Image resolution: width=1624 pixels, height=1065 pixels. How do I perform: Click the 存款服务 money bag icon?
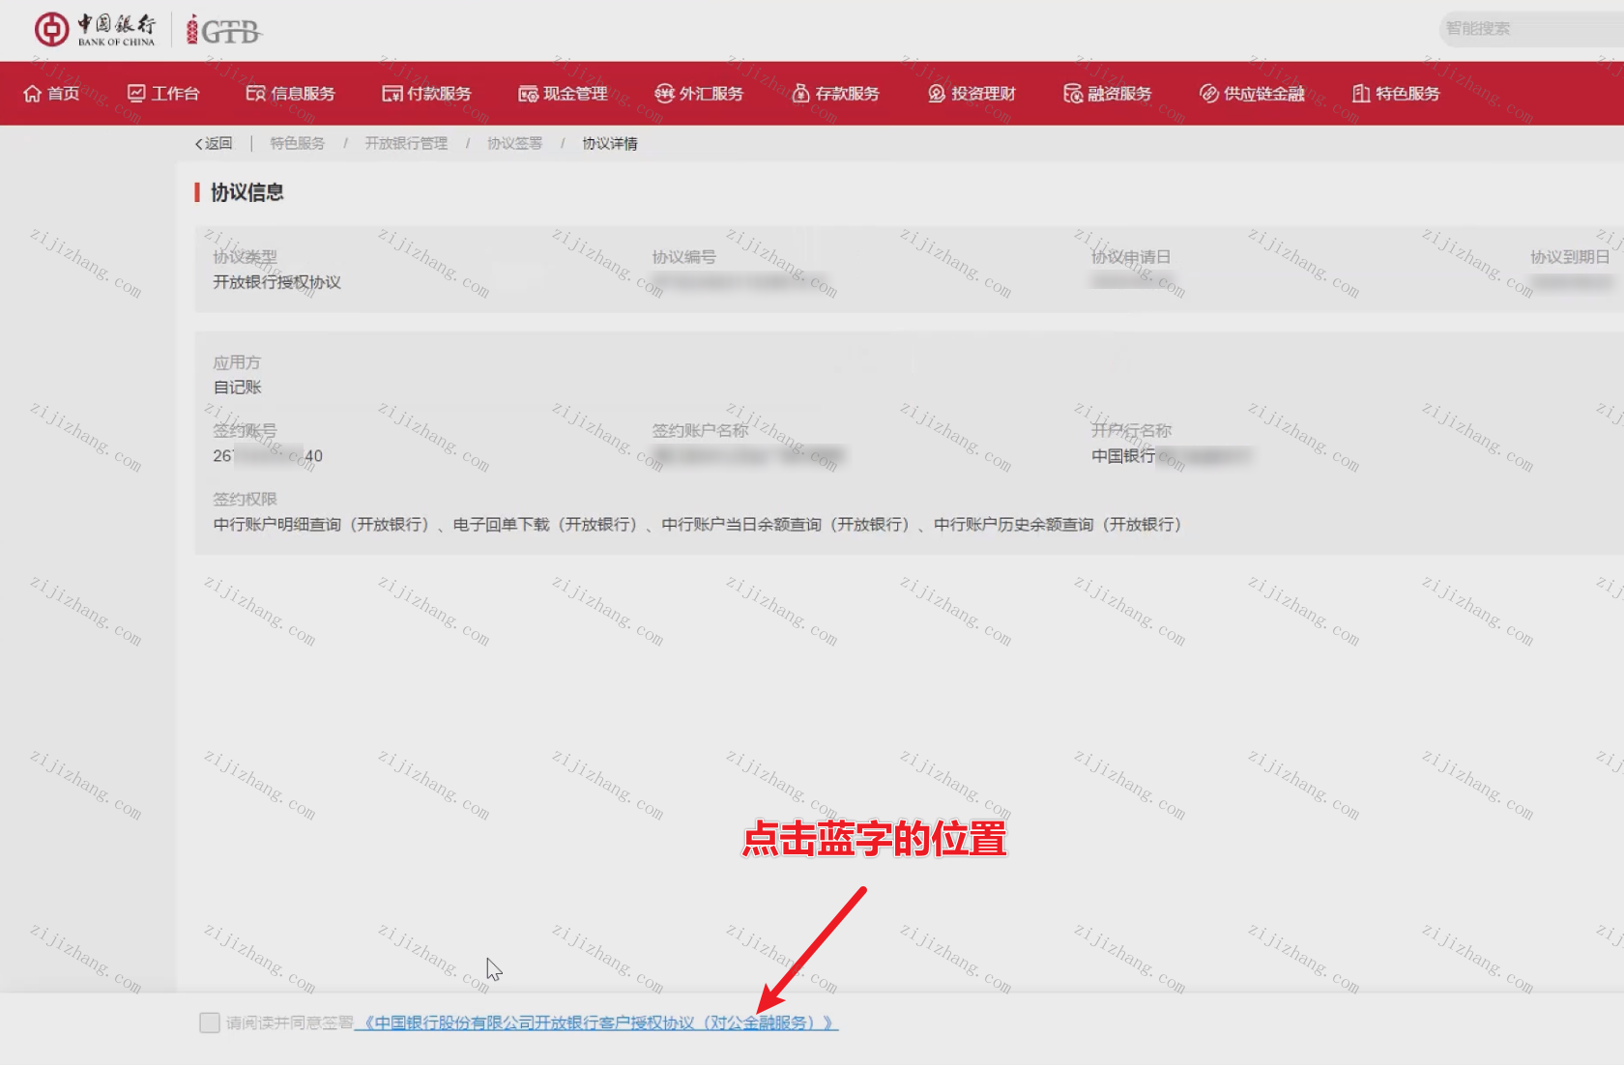click(x=800, y=94)
